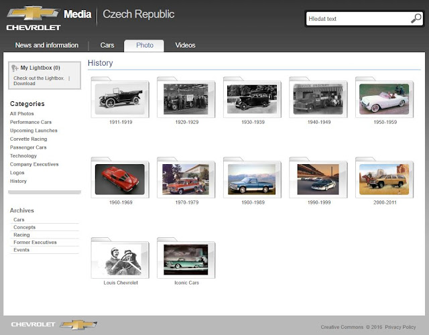429x335 pixels.
Task: Select Passenger Cars category
Action: click(28, 147)
